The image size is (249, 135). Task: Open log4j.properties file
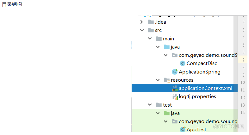pos(197,97)
